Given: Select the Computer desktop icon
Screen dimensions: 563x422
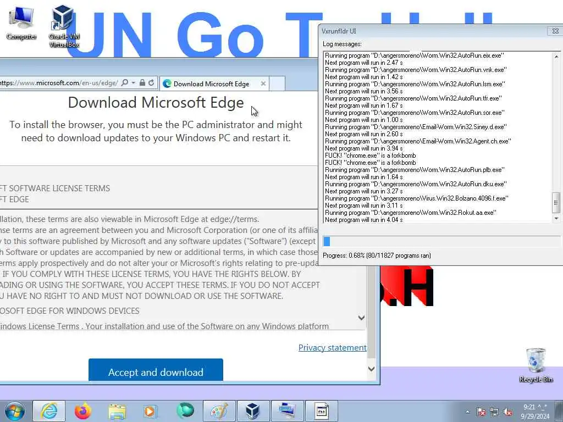Looking at the screenshot, I should point(21,24).
